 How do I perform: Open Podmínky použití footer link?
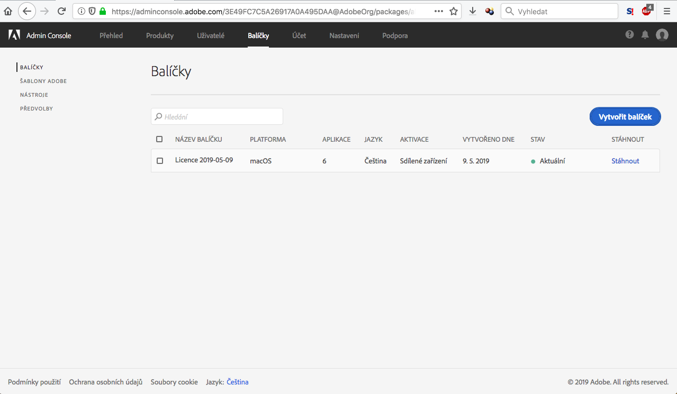[x=34, y=382]
